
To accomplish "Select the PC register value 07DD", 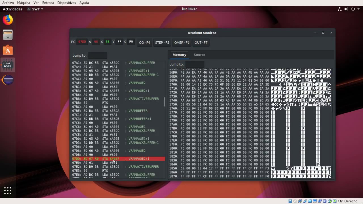I will tap(82, 42).
